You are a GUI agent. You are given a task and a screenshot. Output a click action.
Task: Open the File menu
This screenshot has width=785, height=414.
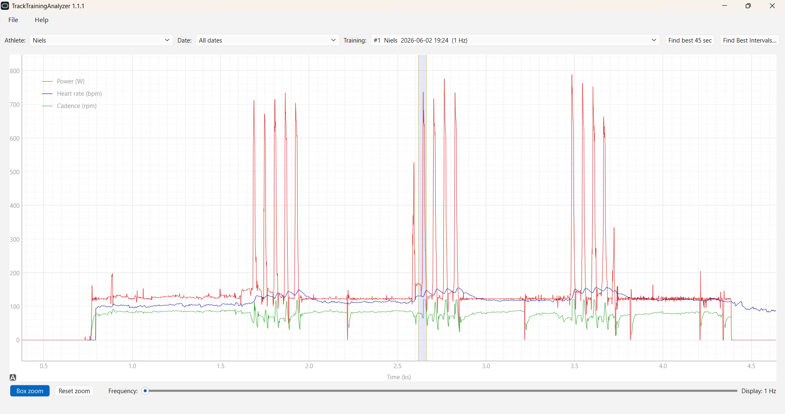13,20
